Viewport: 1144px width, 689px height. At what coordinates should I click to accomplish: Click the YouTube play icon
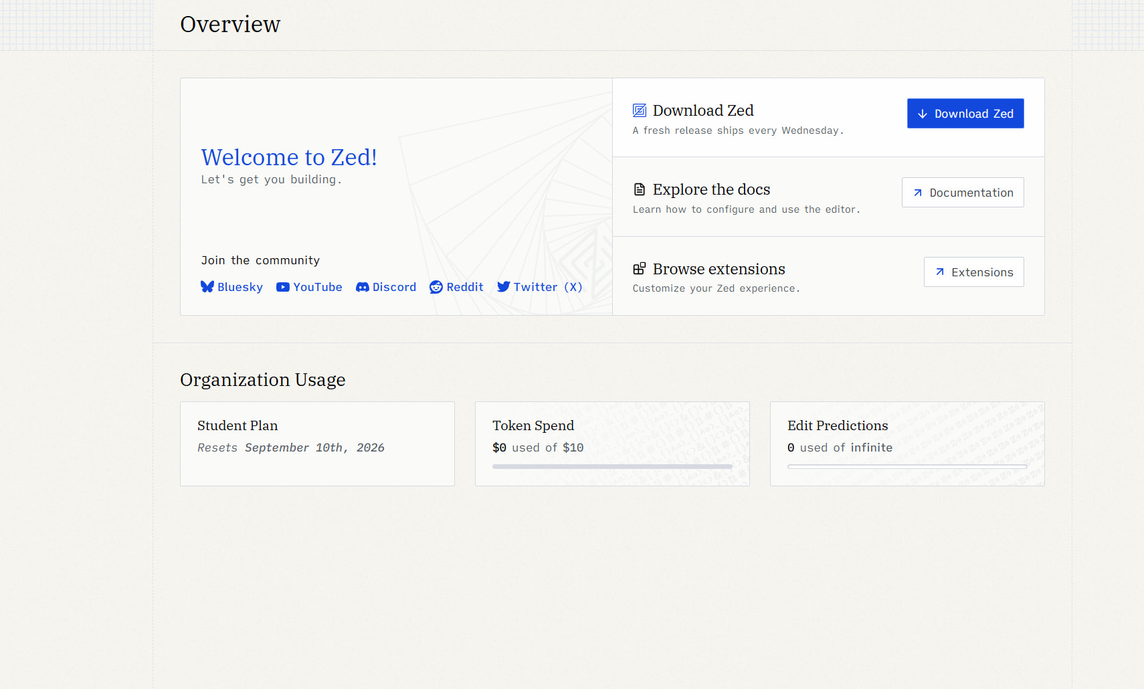click(283, 287)
